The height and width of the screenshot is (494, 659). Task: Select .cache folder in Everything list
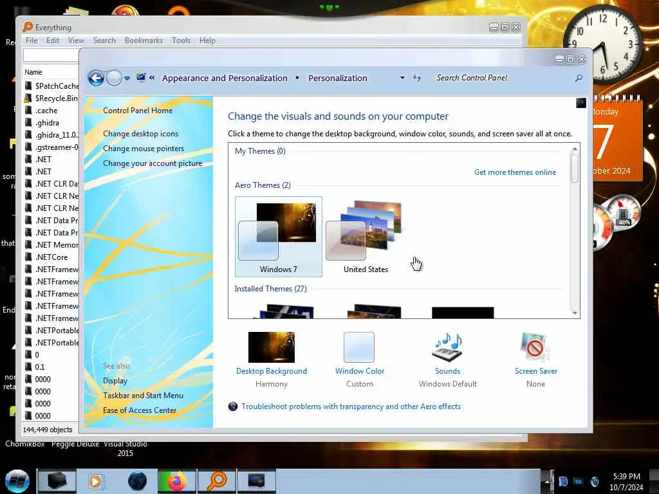pyautogui.click(x=51, y=111)
